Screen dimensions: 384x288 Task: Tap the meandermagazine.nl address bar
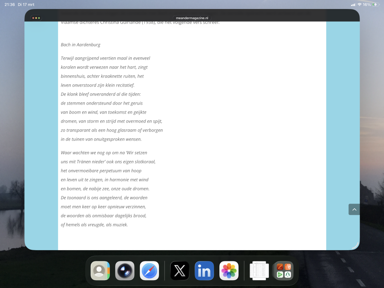(192, 18)
